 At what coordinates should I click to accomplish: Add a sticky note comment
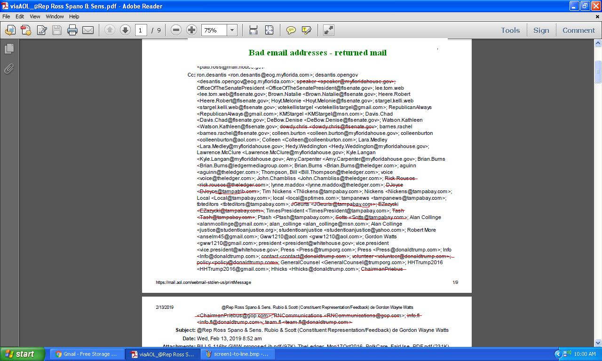(x=291, y=30)
